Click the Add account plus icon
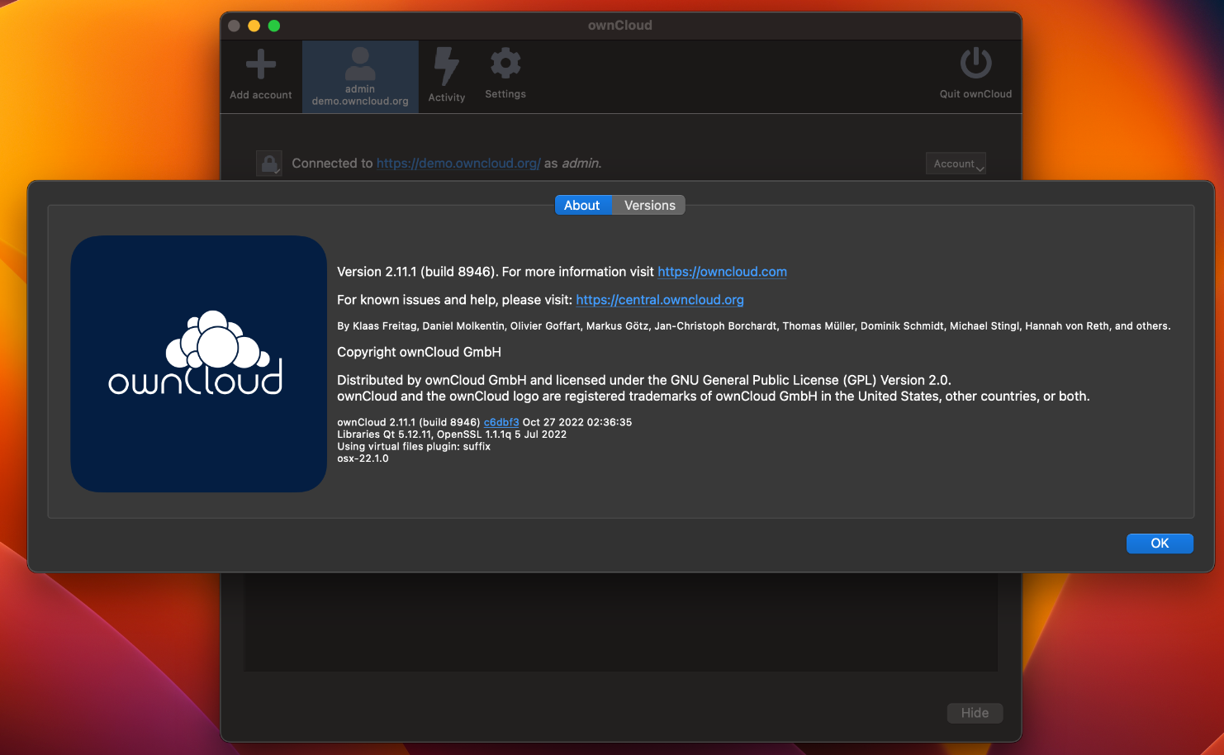This screenshot has width=1224, height=755. tap(260, 63)
